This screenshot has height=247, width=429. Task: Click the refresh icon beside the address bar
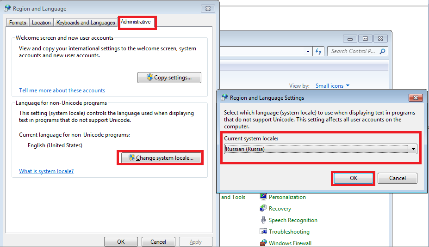(x=318, y=51)
